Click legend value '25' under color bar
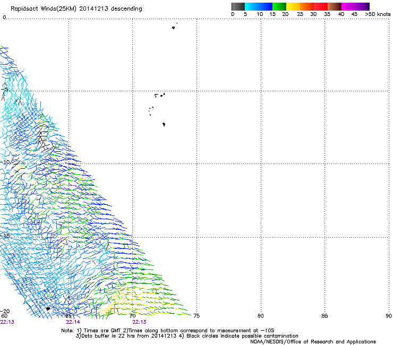This screenshot has width=393, height=345. (300, 14)
